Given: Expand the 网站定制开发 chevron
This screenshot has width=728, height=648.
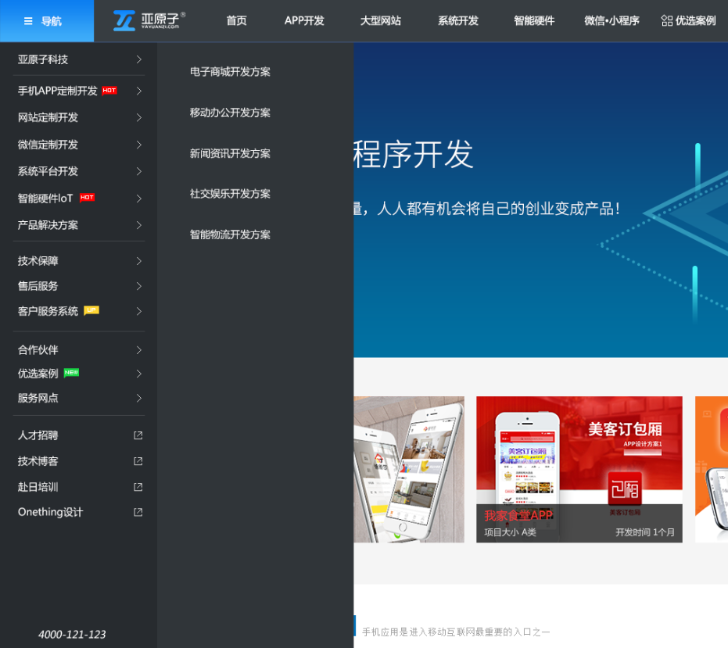Looking at the screenshot, I should (138, 118).
